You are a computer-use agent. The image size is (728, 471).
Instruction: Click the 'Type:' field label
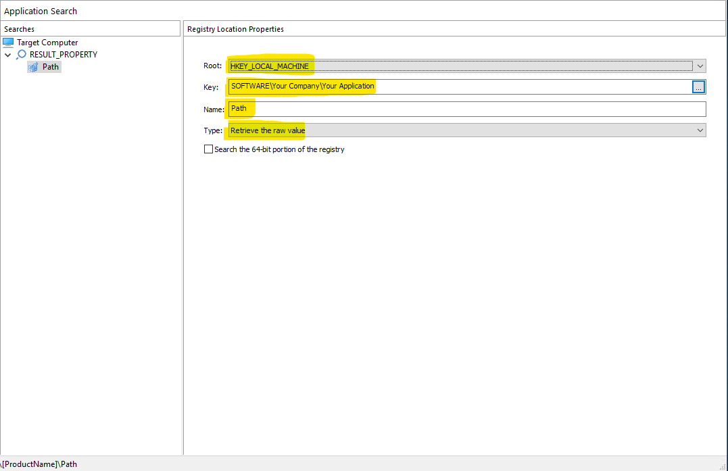(213, 130)
